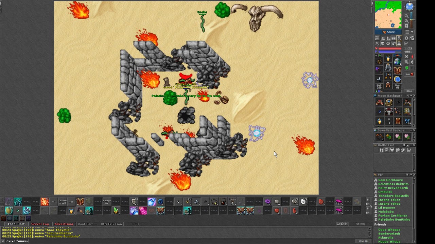Select friend Oppa Whoppa
Image resolution: width=435 pixels, height=244 pixels.
(389, 230)
